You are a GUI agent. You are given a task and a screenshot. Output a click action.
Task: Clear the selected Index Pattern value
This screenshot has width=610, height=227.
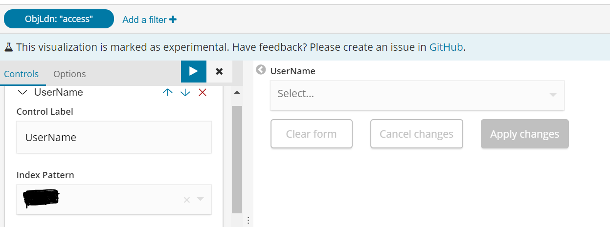[x=186, y=200]
